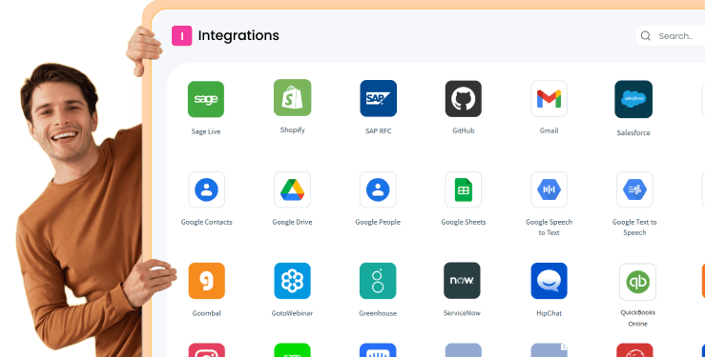Click the GotoWebinar label text
This screenshot has height=357, width=705.
[292, 313]
